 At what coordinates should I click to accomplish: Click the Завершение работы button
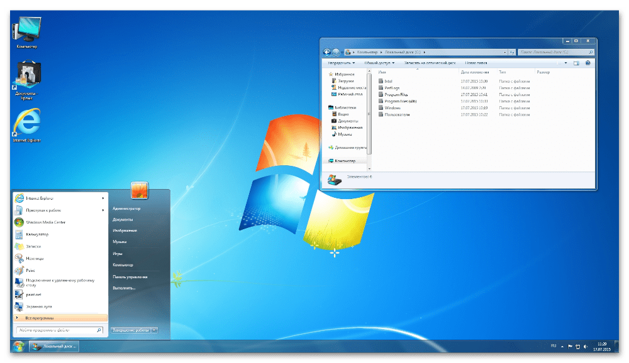tap(130, 330)
